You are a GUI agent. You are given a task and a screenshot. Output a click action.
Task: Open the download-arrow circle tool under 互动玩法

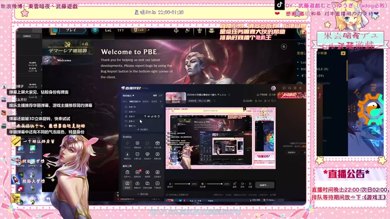point(127,155)
